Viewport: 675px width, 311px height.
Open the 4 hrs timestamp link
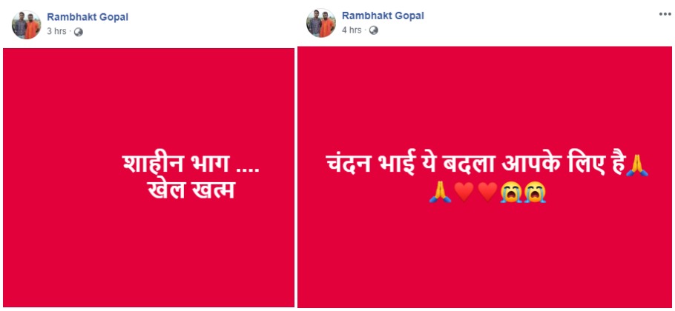pos(352,30)
